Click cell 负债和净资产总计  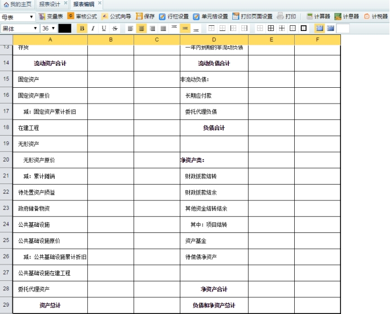(x=214, y=306)
